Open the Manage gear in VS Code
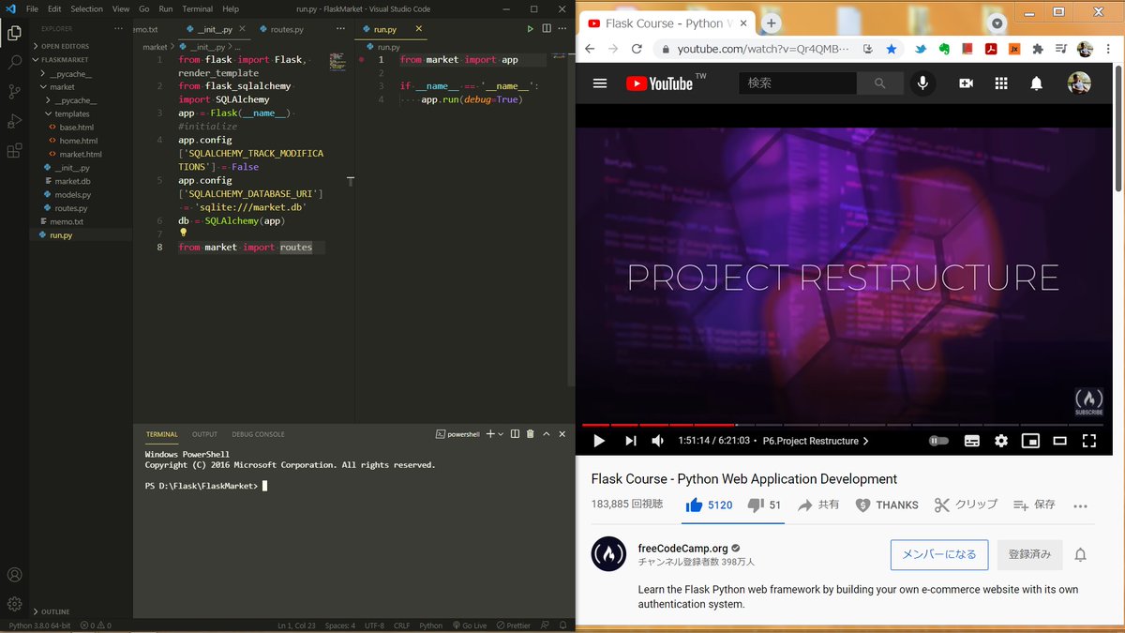The height and width of the screenshot is (633, 1125). point(14,604)
